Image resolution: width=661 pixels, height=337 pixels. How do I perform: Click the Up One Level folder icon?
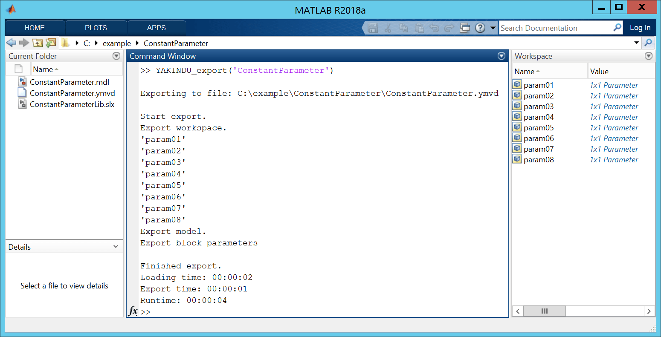(x=38, y=43)
